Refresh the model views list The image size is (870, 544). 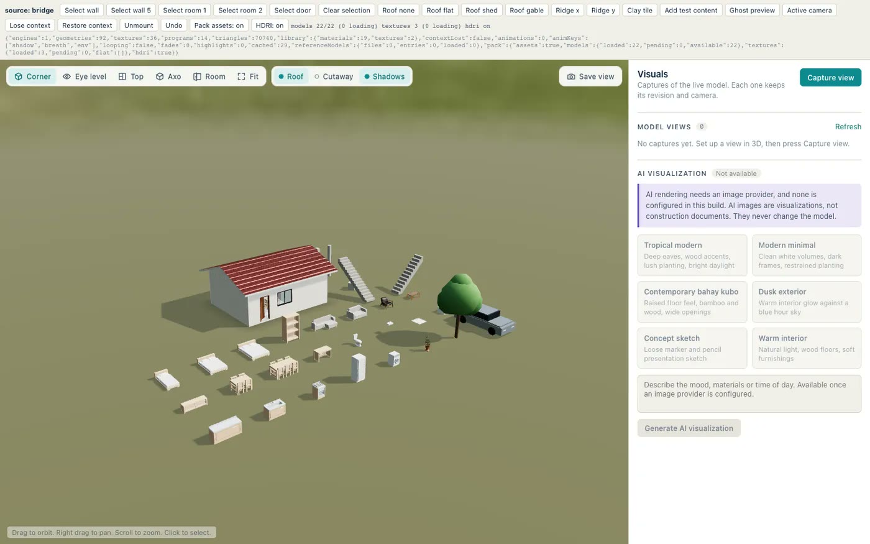coord(848,127)
